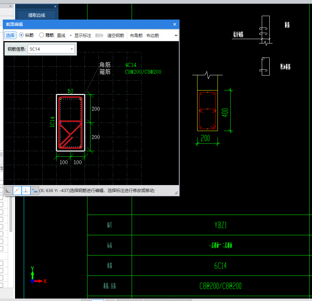Click the 提取边线 button
Image resolution: width=312 pixels, height=301 pixels.
tap(37, 15)
